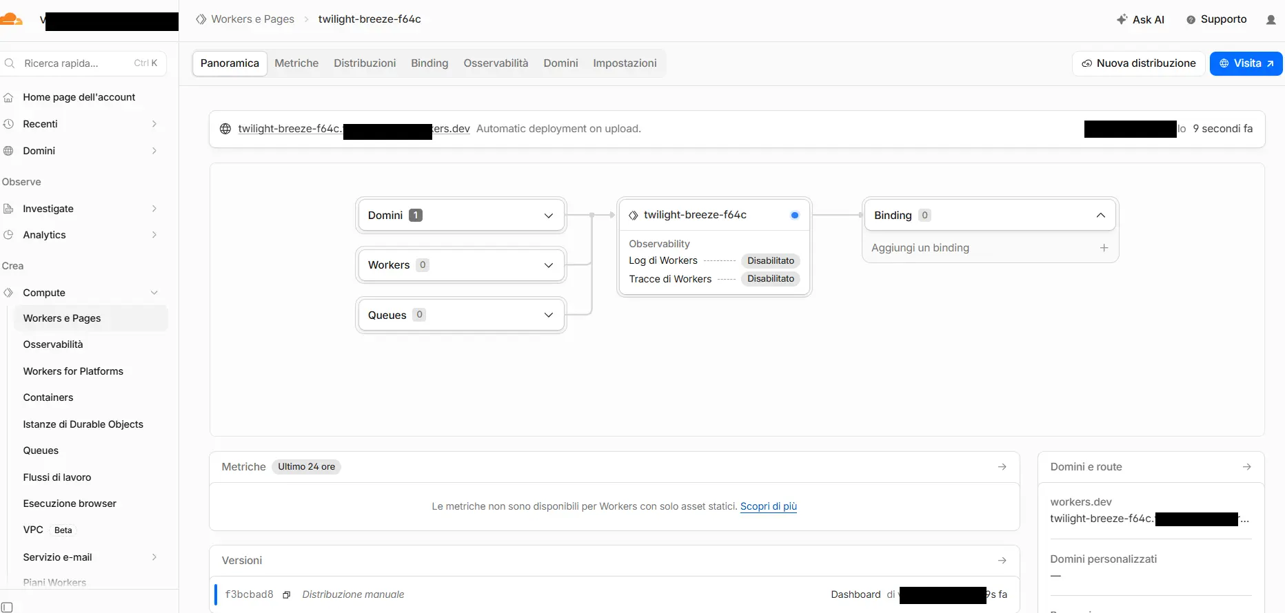Expand the Domini card dropdown
This screenshot has width=1285, height=613.
(549, 216)
